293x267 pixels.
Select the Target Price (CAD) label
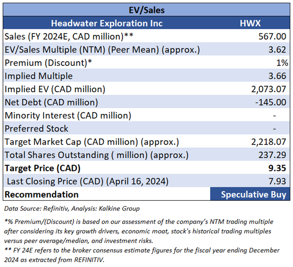coord(43,168)
